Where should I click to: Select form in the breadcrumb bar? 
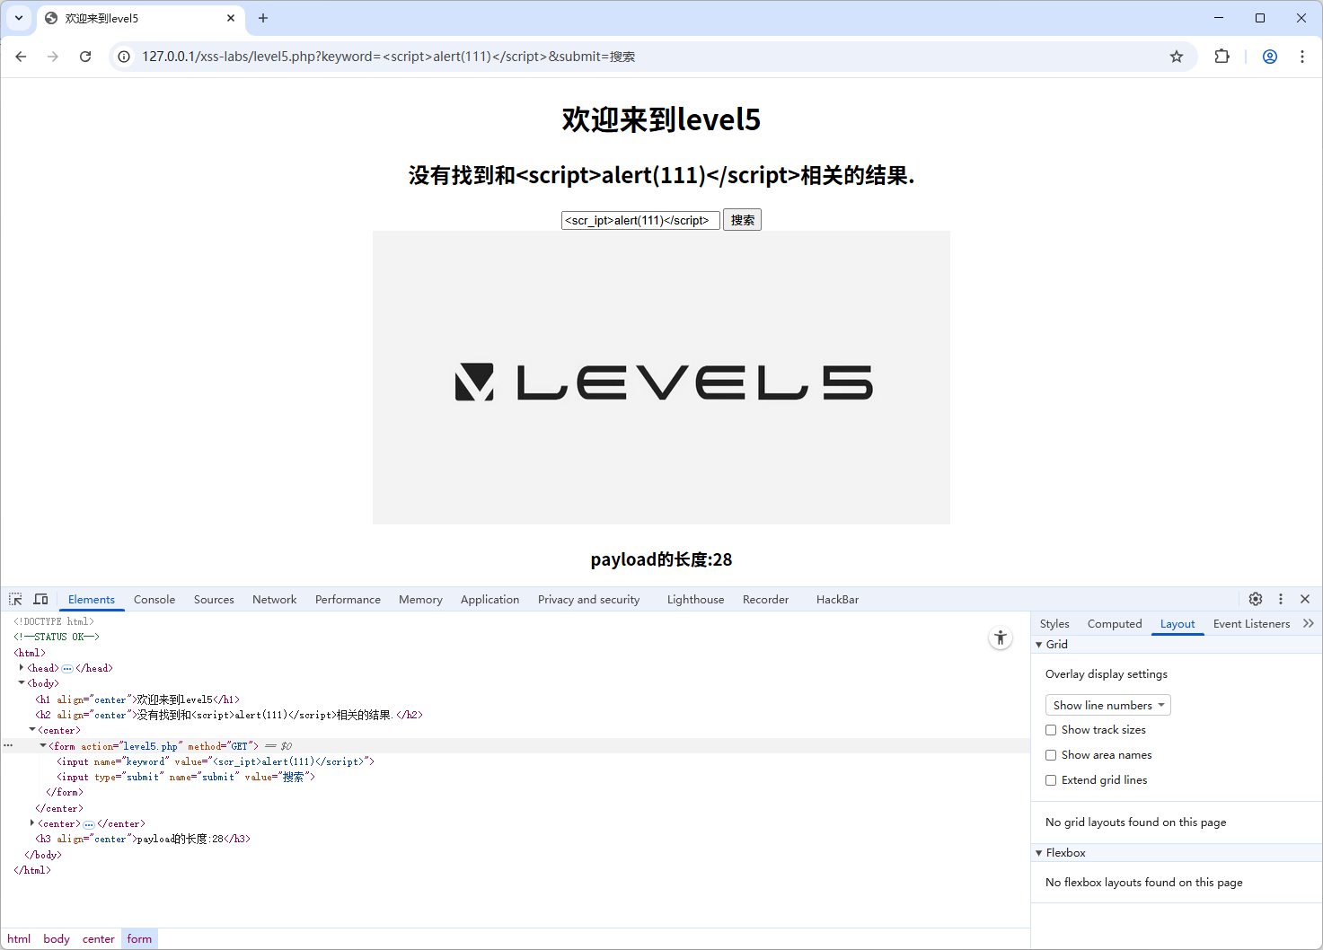tap(139, 939)
